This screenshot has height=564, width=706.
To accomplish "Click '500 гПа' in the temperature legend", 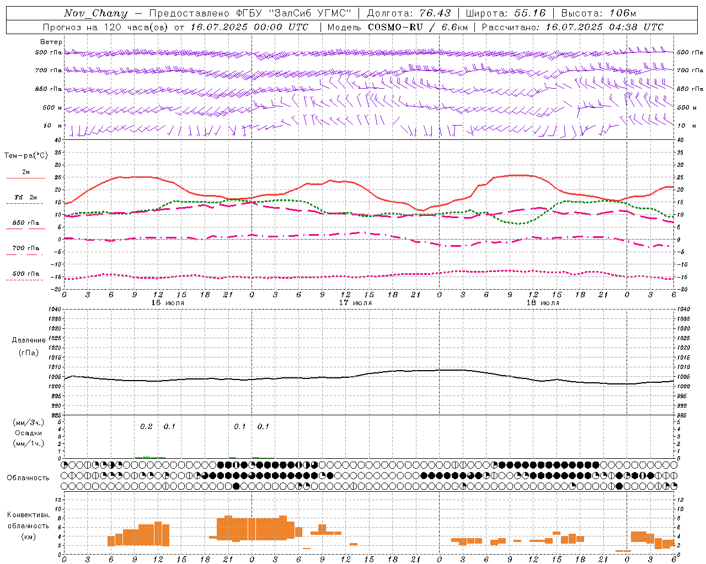I will 26,274.
